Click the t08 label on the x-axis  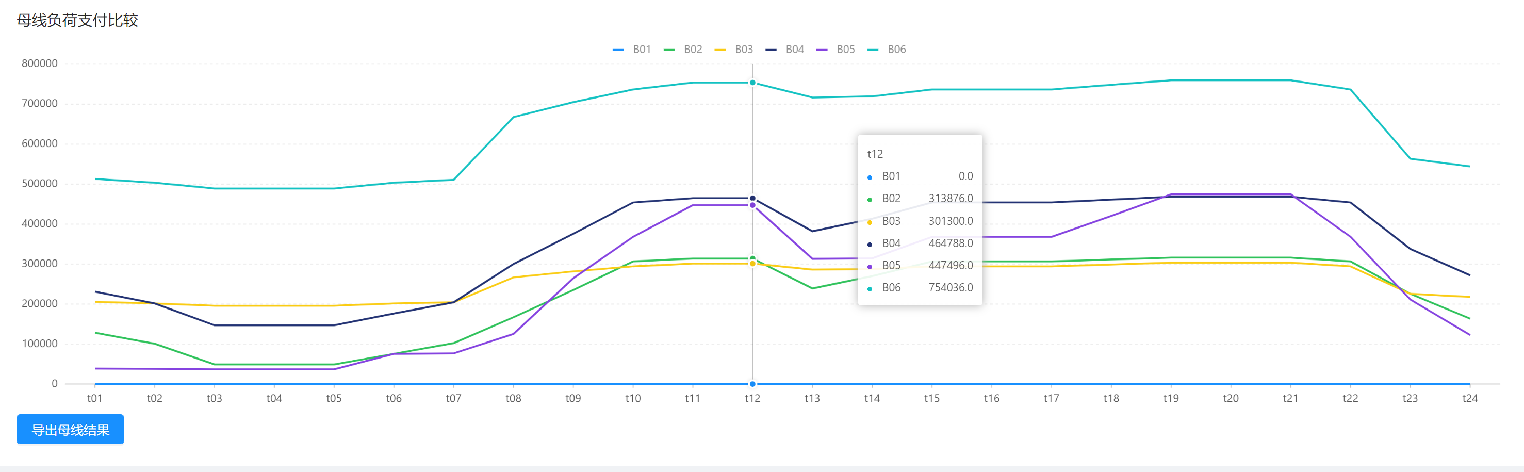click(513, 399)
